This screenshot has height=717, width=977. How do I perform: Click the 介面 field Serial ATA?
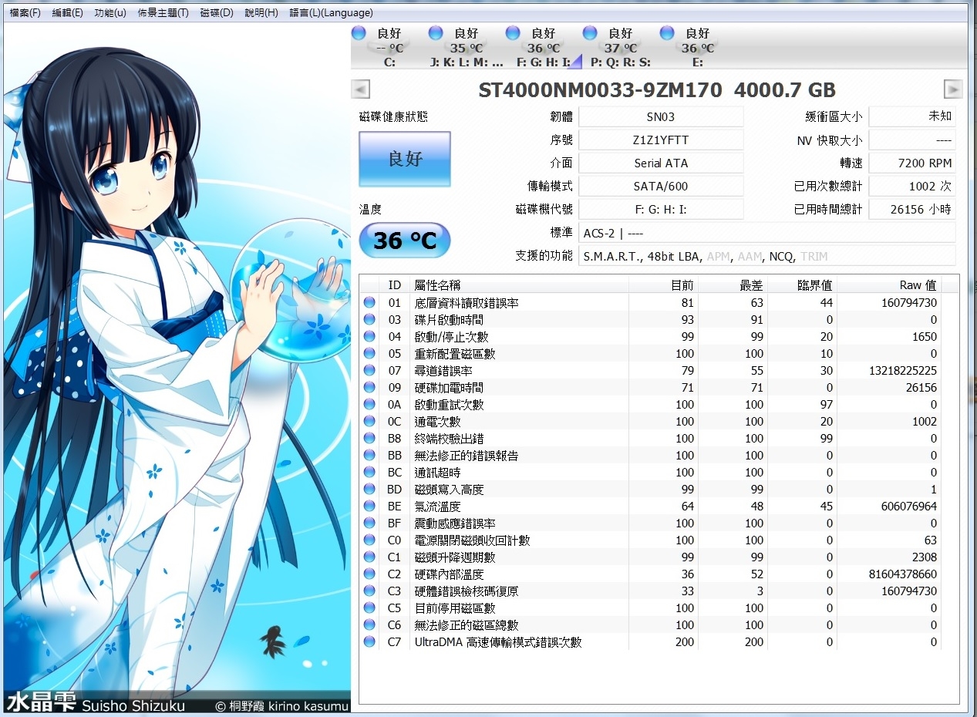coord(661,163)
